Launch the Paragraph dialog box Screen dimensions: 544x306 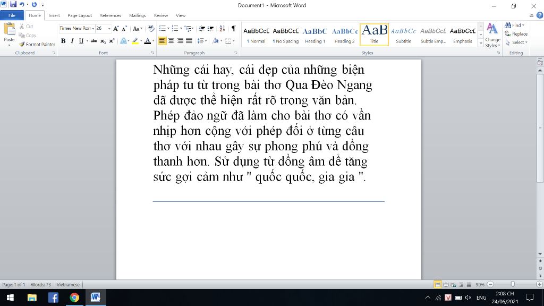pyautogui.click(x=236, y=53)
